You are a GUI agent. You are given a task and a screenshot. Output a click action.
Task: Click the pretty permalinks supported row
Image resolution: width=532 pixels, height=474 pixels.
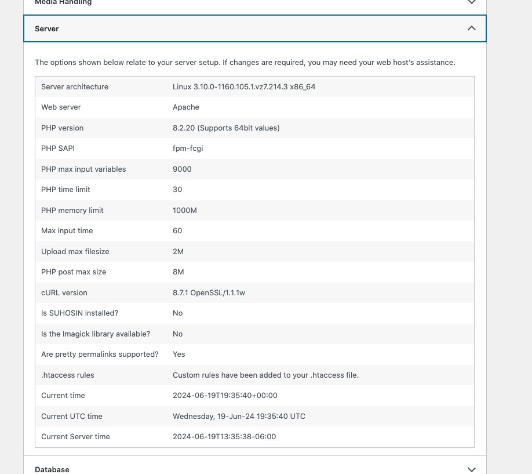point(254,354)
